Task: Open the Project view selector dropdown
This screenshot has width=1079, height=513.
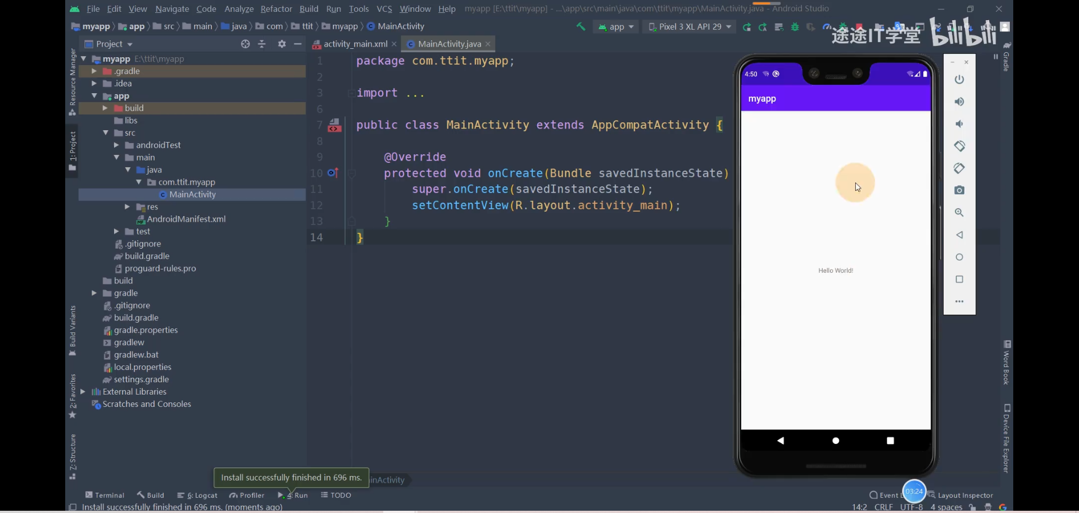Action: click(x=109, y=44)
